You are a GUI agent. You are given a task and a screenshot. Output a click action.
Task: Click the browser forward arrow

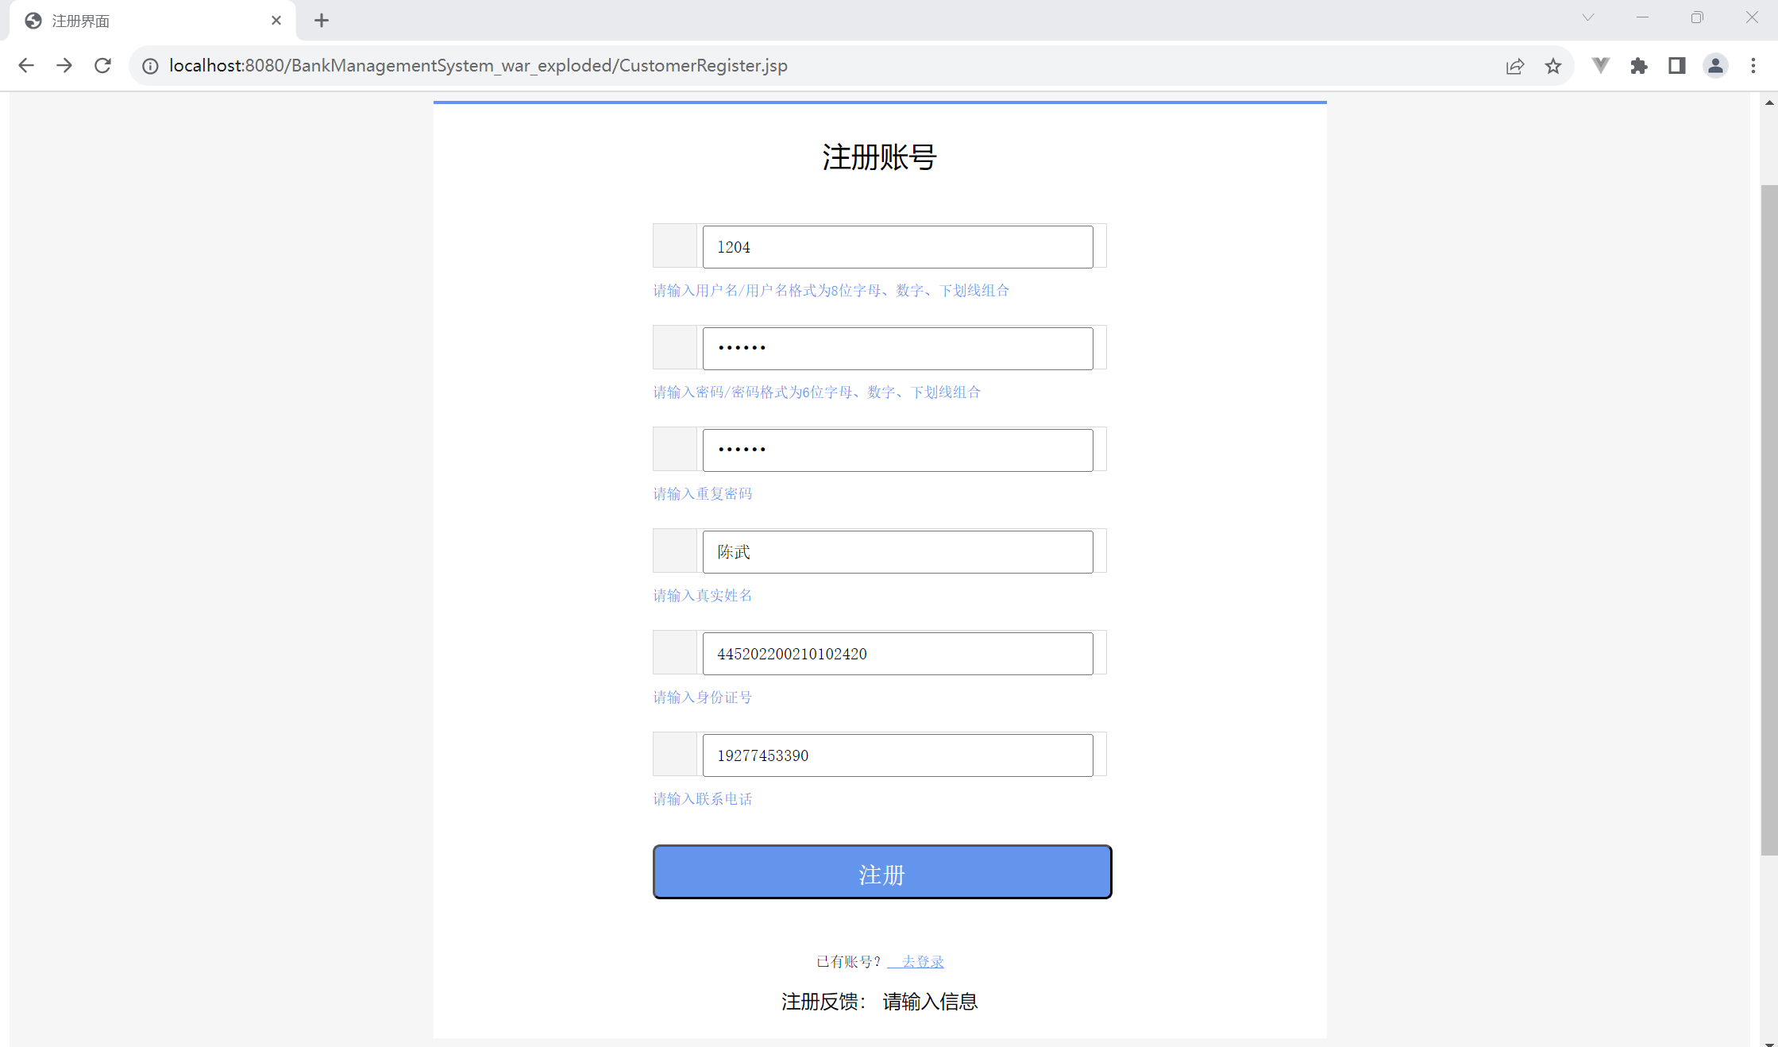click(x=64, y=66)
